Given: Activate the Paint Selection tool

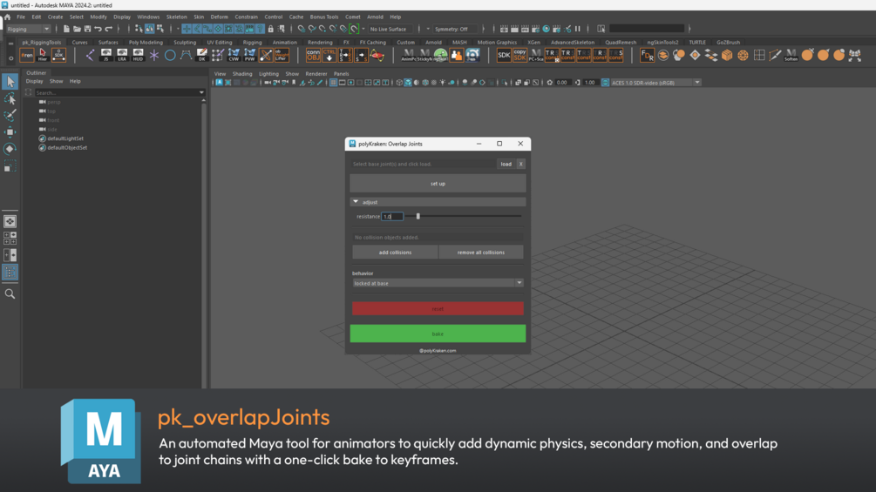Looking at the screenshot, I should 10,116.
